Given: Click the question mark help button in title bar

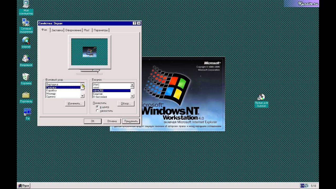Looking at the screenshot, I should [x=134, y=23].
